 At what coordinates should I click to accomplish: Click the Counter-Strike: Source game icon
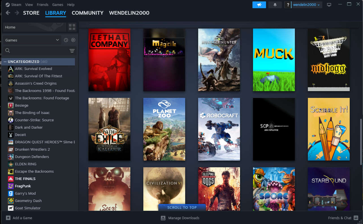(x=11, y=120)
